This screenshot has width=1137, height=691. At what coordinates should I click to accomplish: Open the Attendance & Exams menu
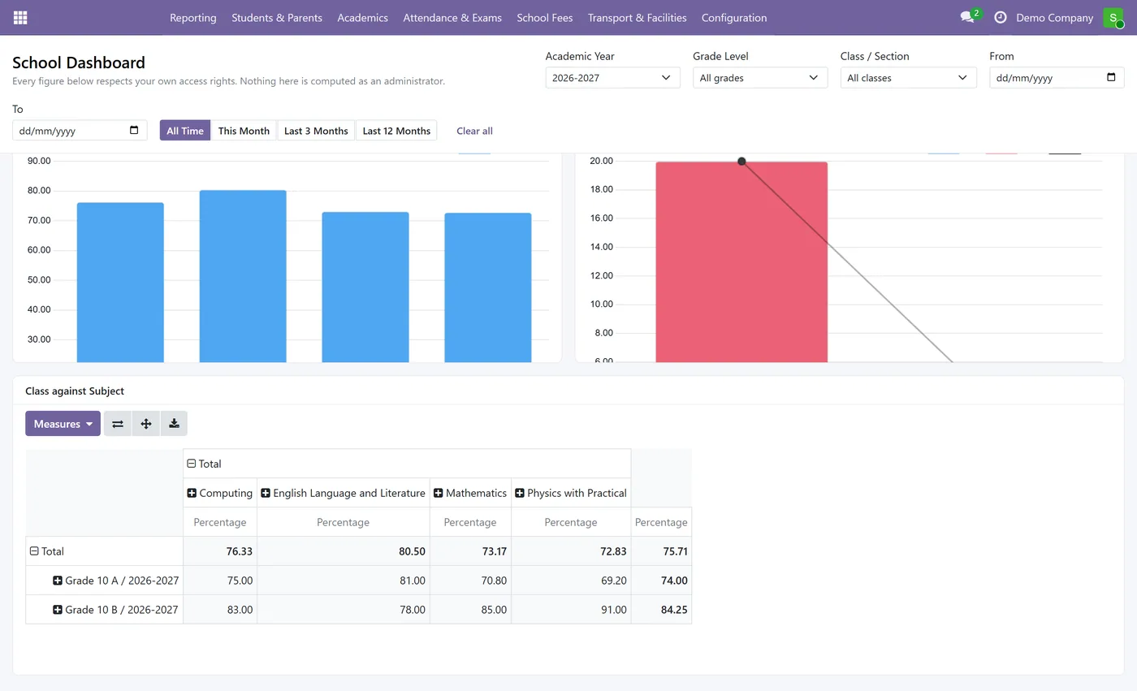(452, 18)
